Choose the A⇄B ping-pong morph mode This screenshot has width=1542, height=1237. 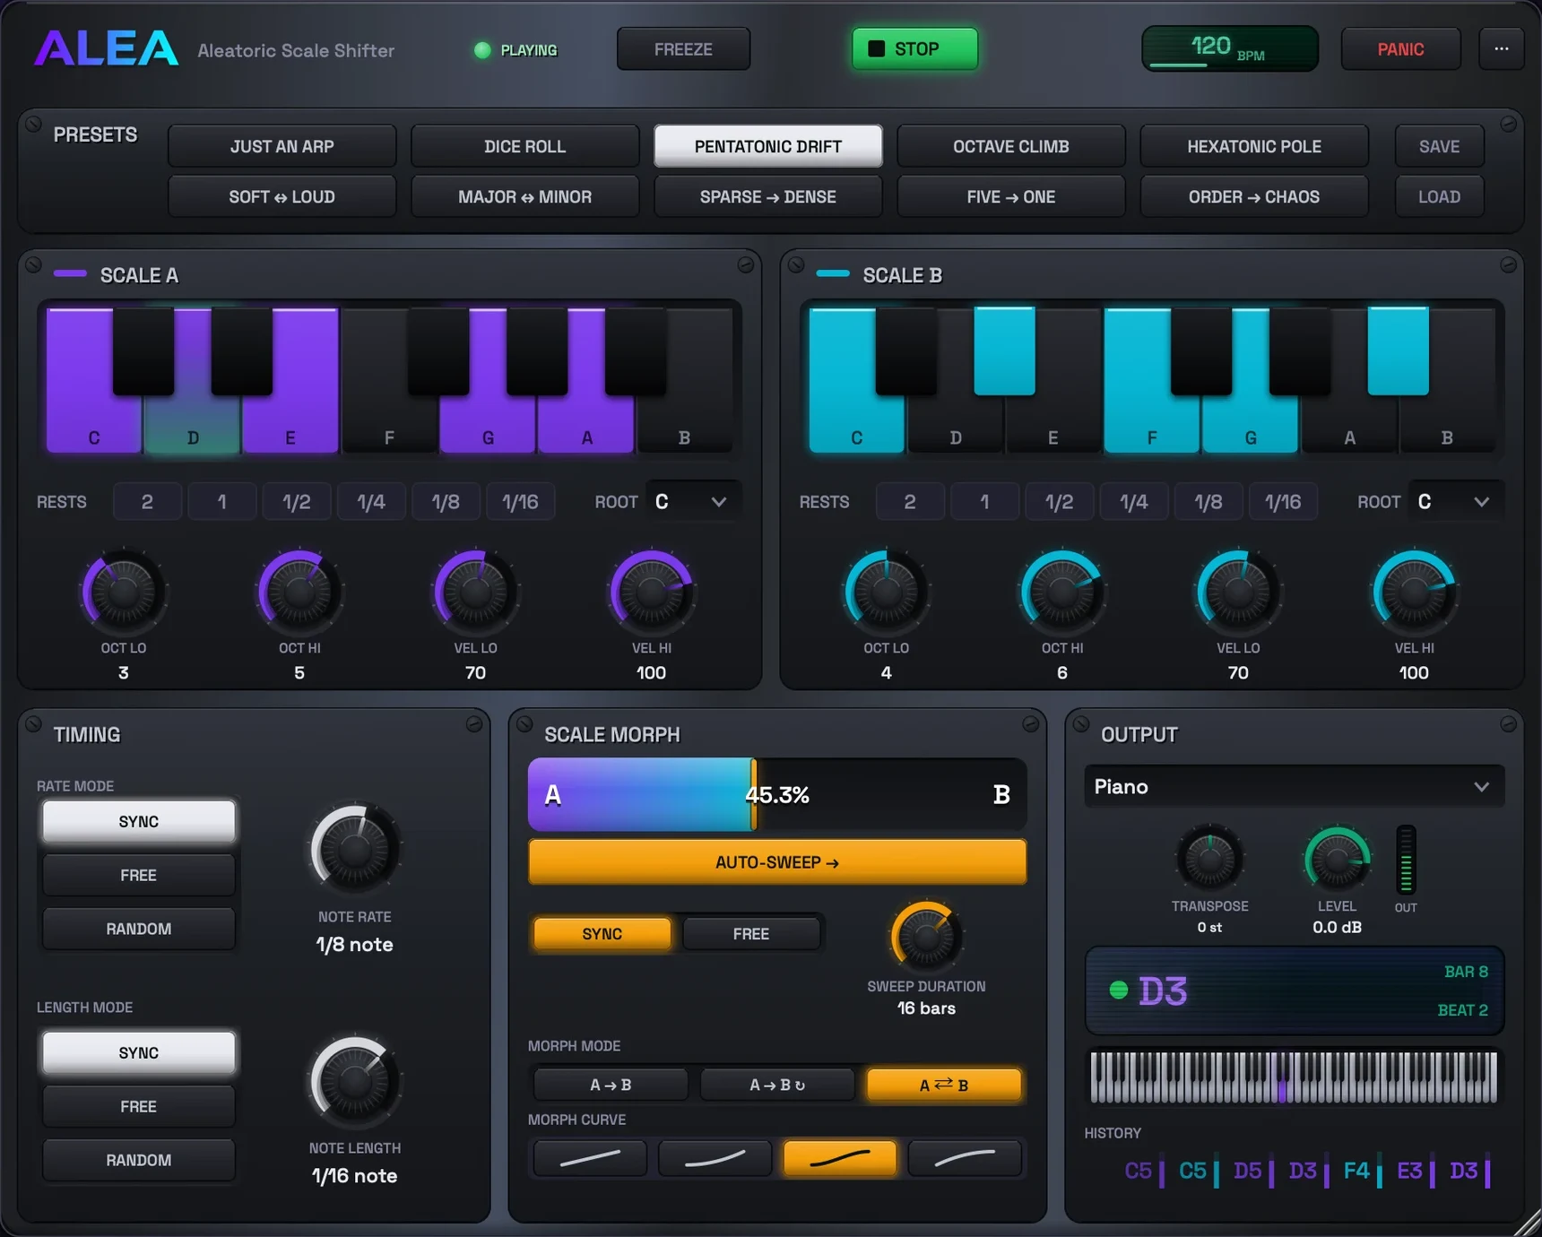944,1085
